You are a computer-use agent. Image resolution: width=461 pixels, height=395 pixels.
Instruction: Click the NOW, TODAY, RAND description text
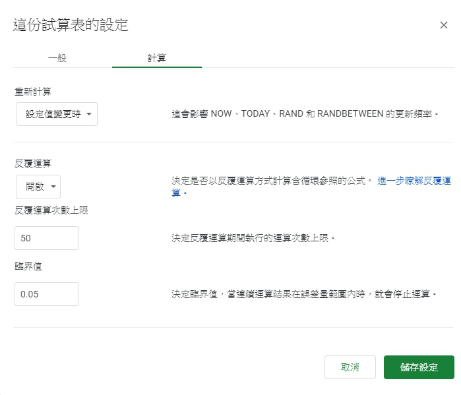[305, 113]
